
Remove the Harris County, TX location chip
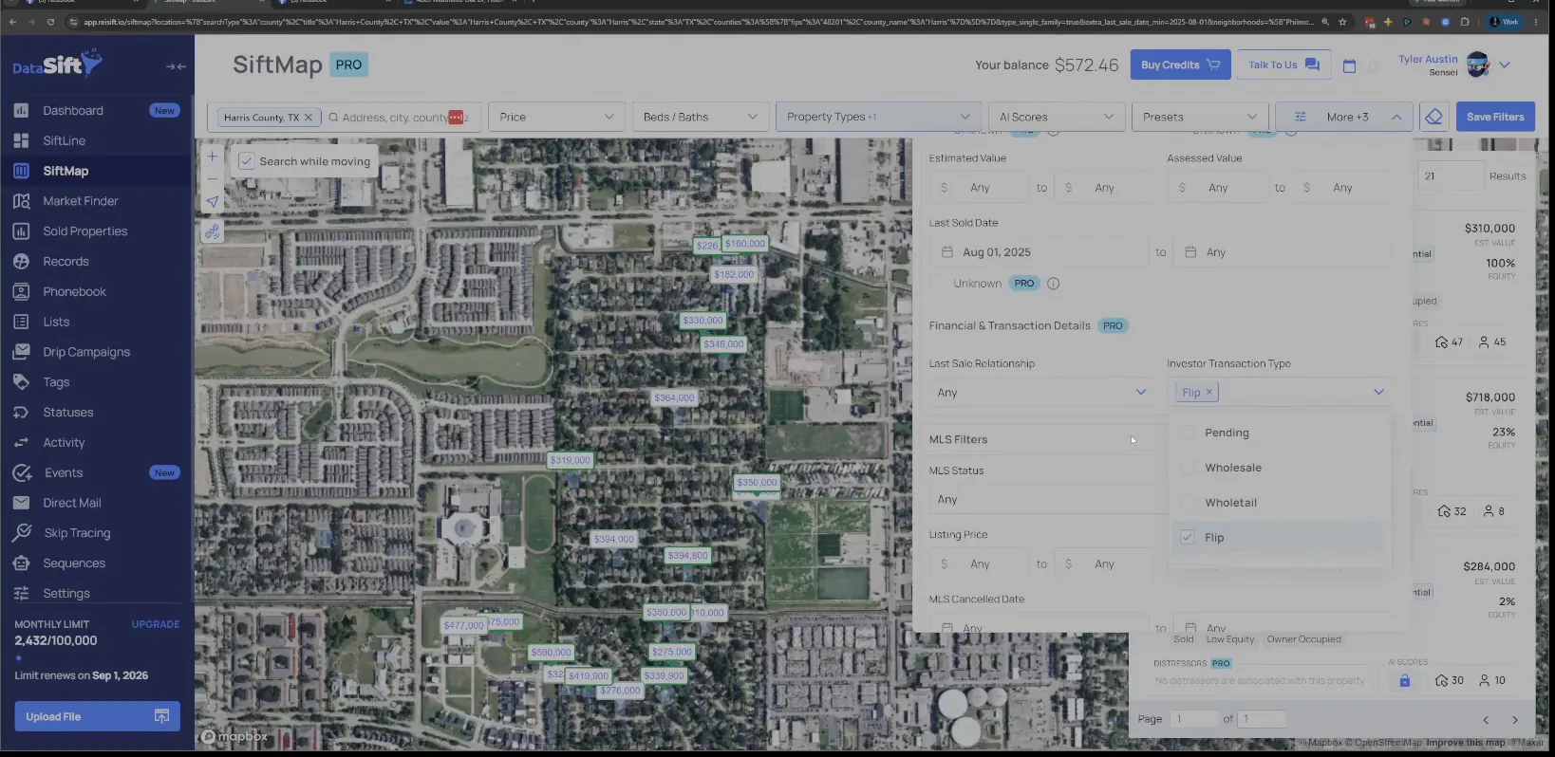(x=308, y=118)
